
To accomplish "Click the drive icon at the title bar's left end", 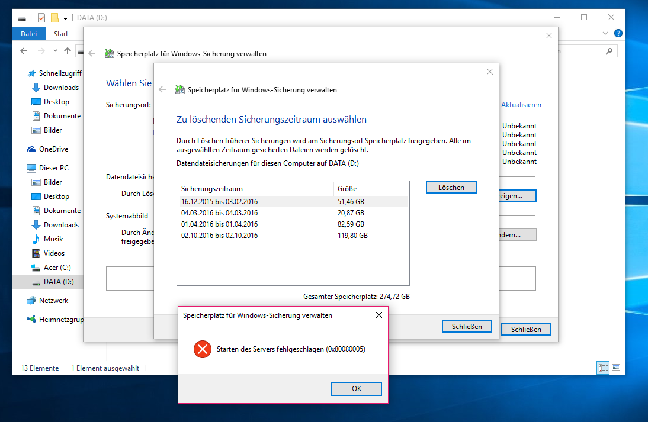I will 22,18.
